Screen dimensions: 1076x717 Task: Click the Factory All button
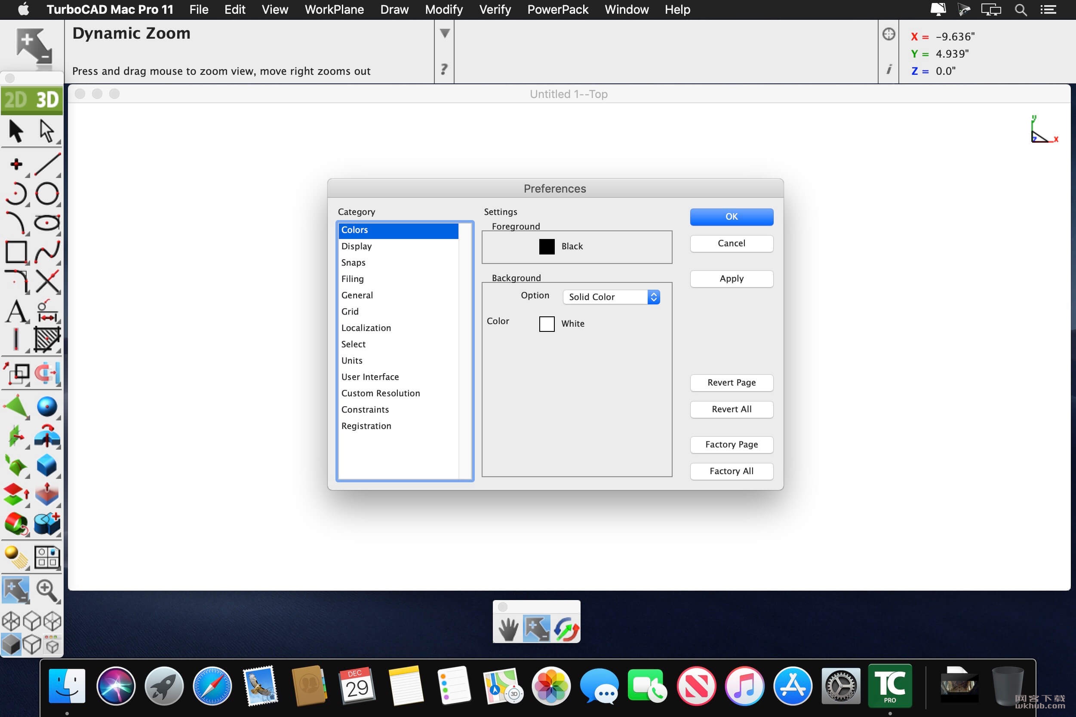pyautogui.click(x=732, y=471)
